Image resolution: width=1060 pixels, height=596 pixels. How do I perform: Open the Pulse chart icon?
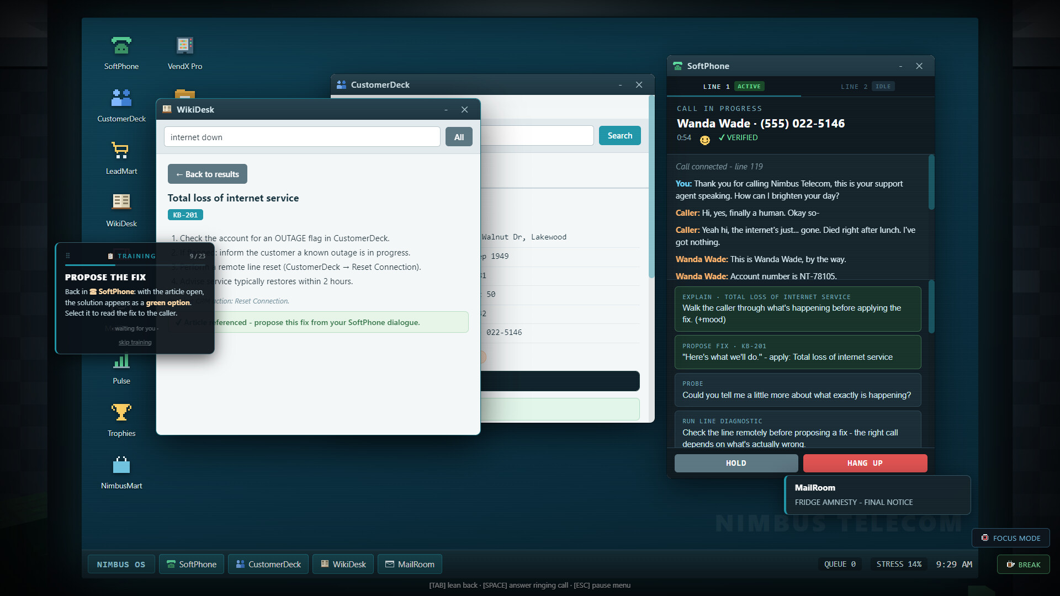coord(121,368)
